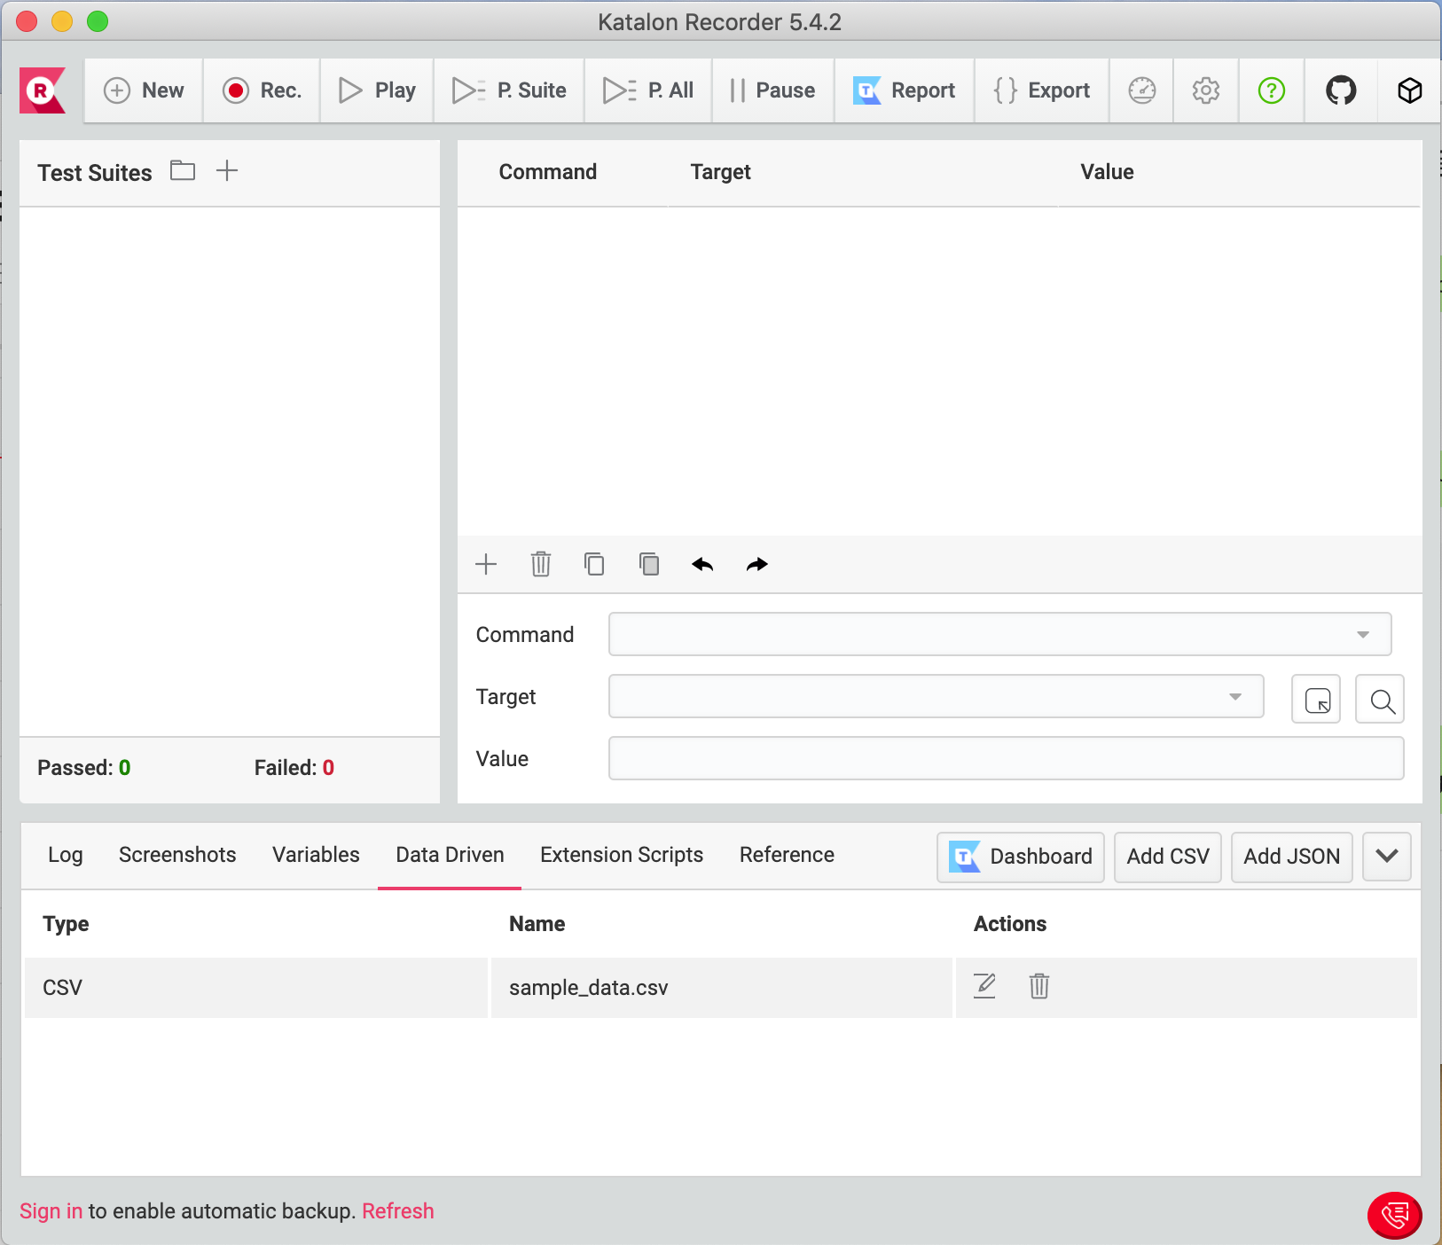Image resolution: width=1442 pixels, height=1245 pixels.
Task: Delete the sample_data.csv entry
Action: coord(1039,986)
